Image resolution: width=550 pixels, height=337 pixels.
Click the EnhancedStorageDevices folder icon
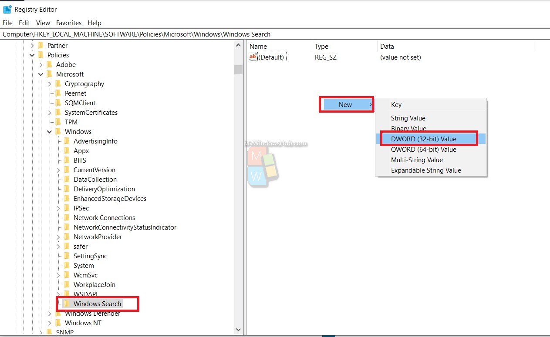(x=67, y=198)
